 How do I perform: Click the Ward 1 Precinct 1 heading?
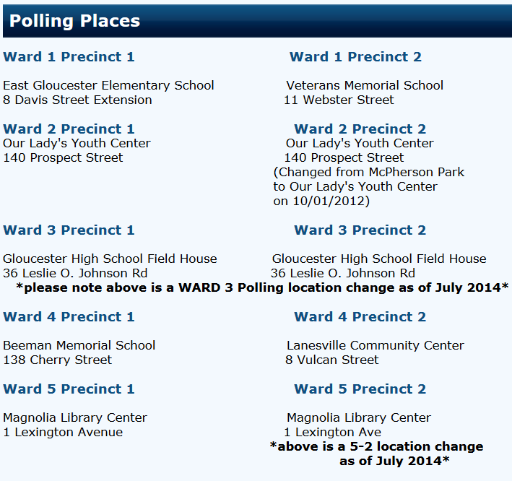69,57
